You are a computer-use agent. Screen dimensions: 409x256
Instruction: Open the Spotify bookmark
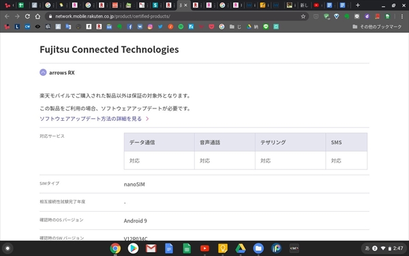tap(181, 27)
